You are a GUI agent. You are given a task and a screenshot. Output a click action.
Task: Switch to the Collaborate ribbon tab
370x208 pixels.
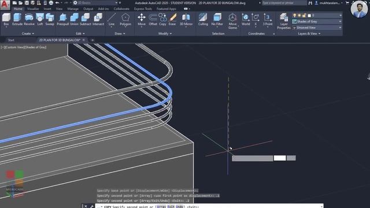click(x=121, y=9)
